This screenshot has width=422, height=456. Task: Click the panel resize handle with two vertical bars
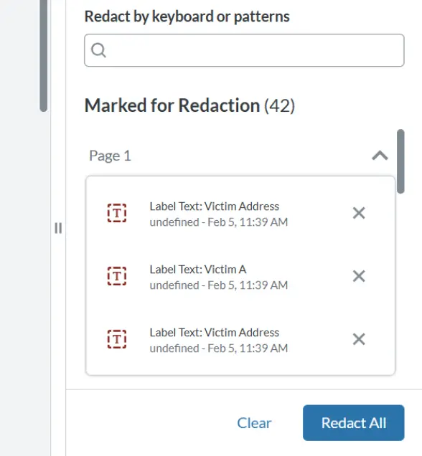58,228
